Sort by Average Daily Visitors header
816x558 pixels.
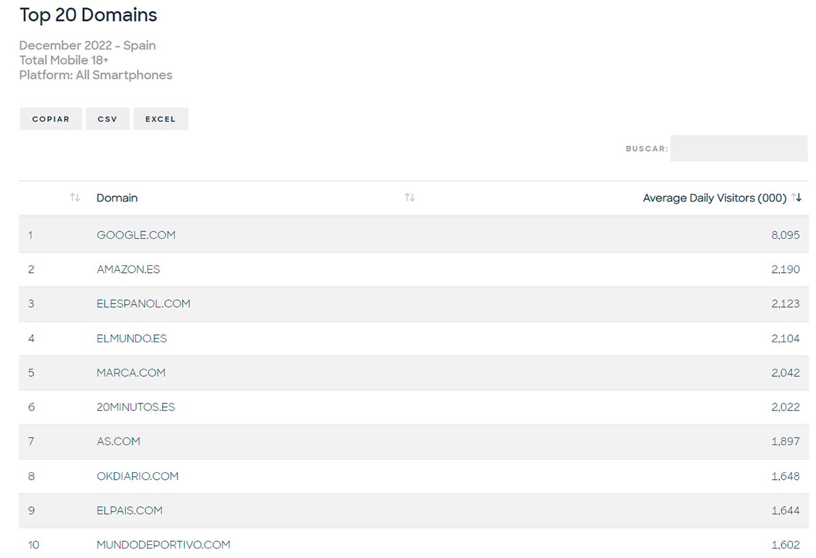[x=714, y=198]
